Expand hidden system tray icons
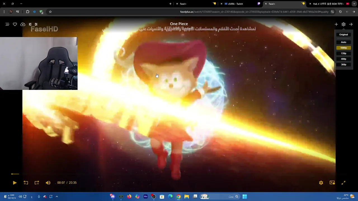The width and height of the screenshot is (358, 201). [57, 197]
